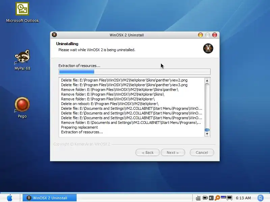Click the blue drive tray icon

[x=223, y=197]
